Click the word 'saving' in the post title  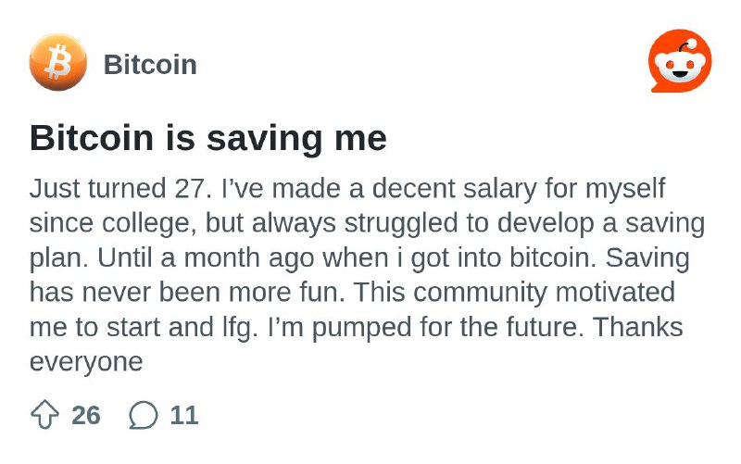(x=264, y=139)
